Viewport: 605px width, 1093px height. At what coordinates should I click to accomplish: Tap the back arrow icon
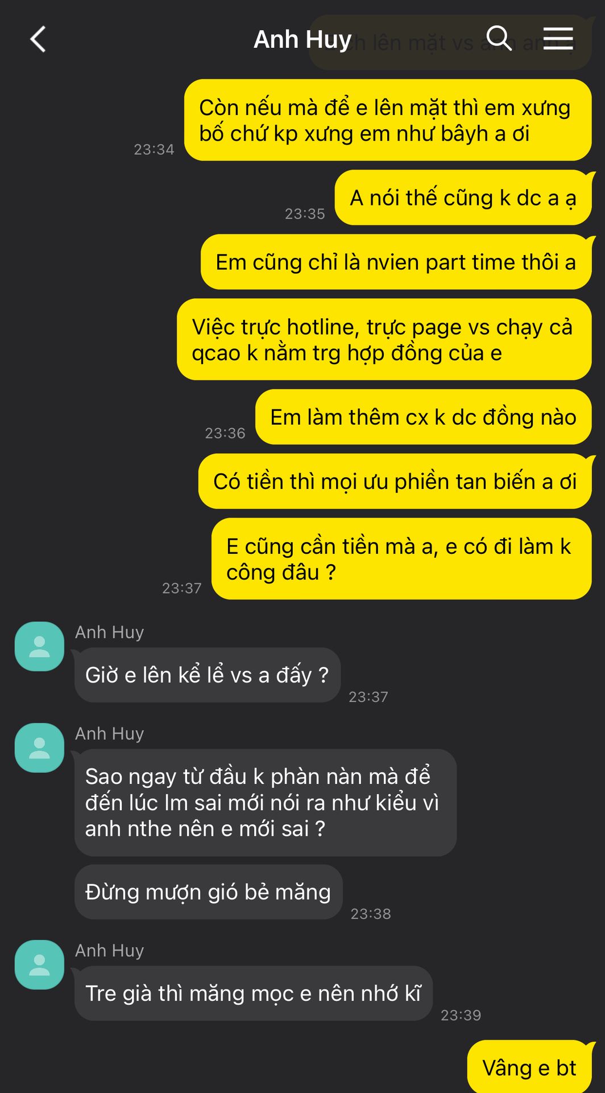pyautogui.click(x=38, y=39)
